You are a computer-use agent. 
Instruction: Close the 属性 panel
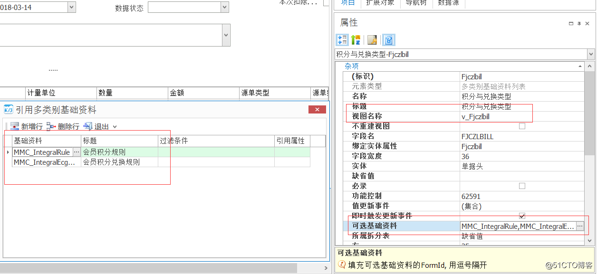[x=588, y=23]
